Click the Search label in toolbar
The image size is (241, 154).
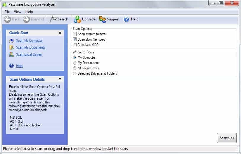(x=63, y=19)
